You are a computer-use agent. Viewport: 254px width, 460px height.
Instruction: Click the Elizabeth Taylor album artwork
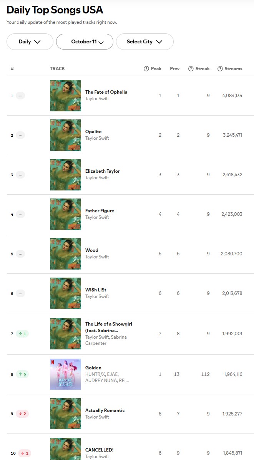(x=65, y=175)
